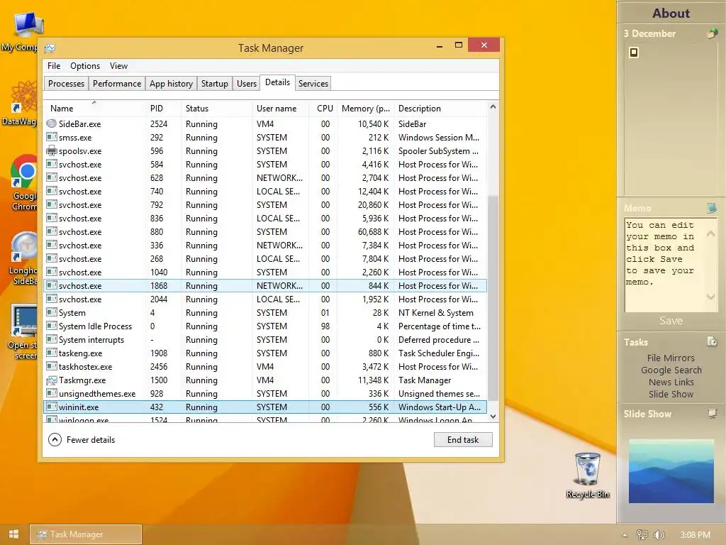Open the Options menu
The height and width of the screenshot is (545, 726).
[85, 66]
